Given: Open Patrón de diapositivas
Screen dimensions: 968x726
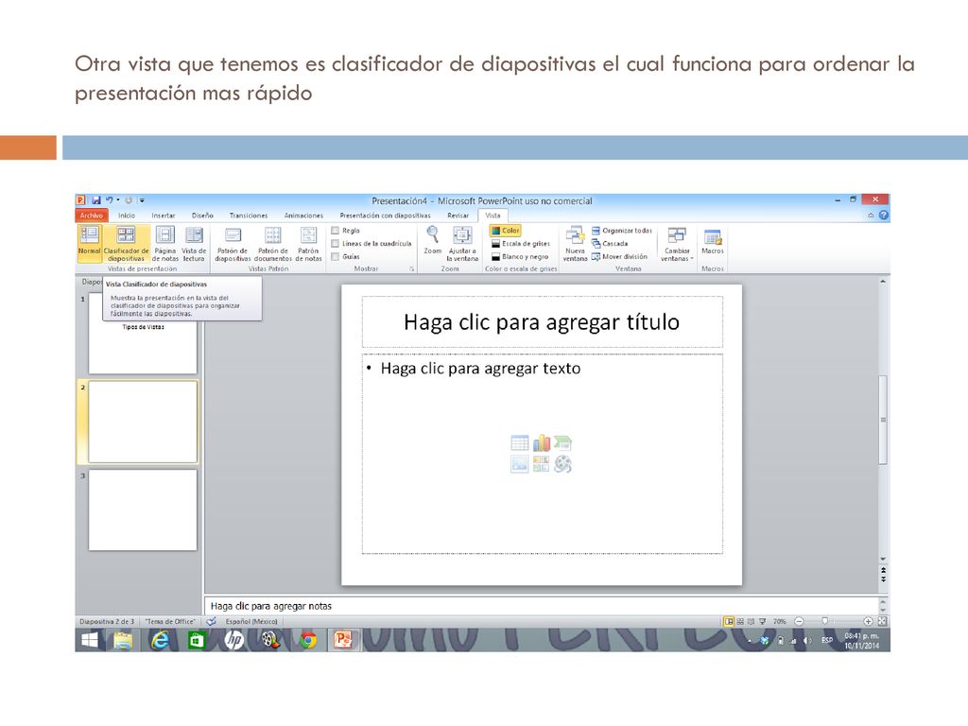Looking at the screenshot, I should [233, 243].
